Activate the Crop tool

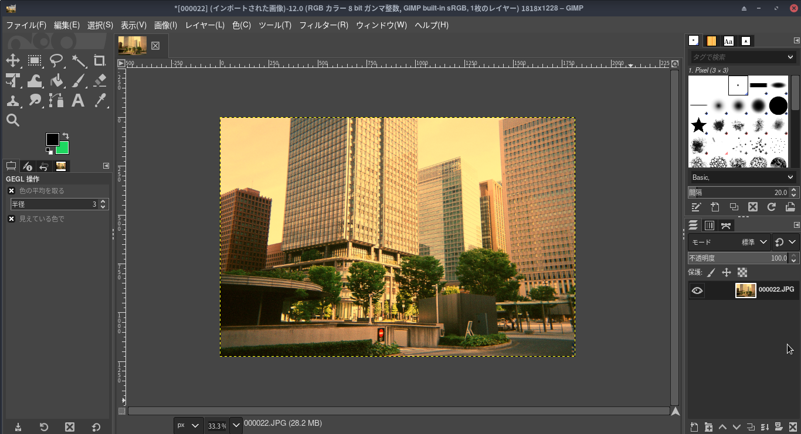[100, 60]
